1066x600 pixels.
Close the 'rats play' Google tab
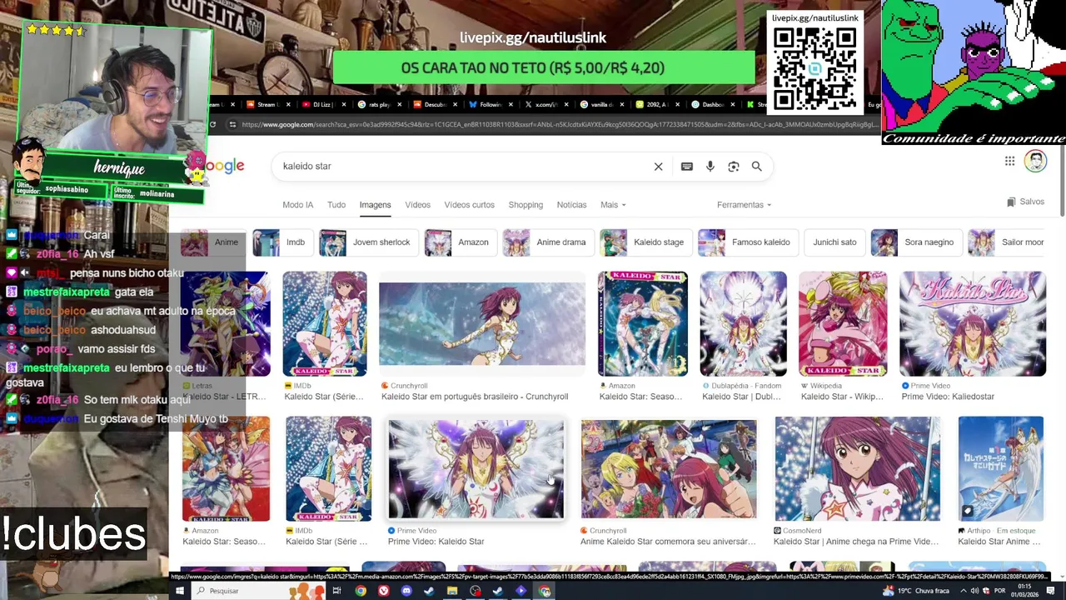click(x=401, y=105)
